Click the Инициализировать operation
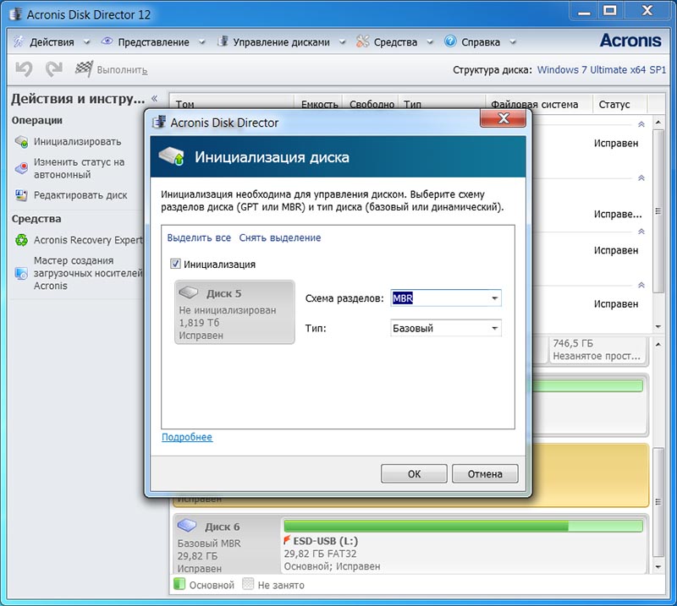Screen dimensions: 677x606 pyautogui.click(x=77, y=141)
